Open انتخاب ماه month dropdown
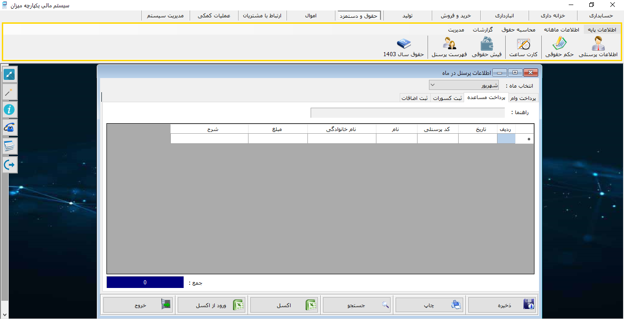Image resolution: width=624 pixels, height=319 pixels. [x=464, y=85]
